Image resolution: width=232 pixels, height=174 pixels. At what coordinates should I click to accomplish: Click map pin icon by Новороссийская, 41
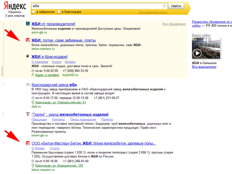pyautogui.click(x=33, y=102)
